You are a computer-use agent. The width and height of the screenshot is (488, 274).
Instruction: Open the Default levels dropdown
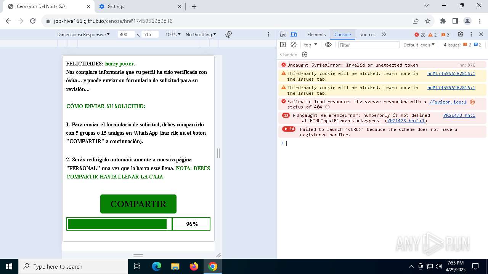(x=419, y=45)
